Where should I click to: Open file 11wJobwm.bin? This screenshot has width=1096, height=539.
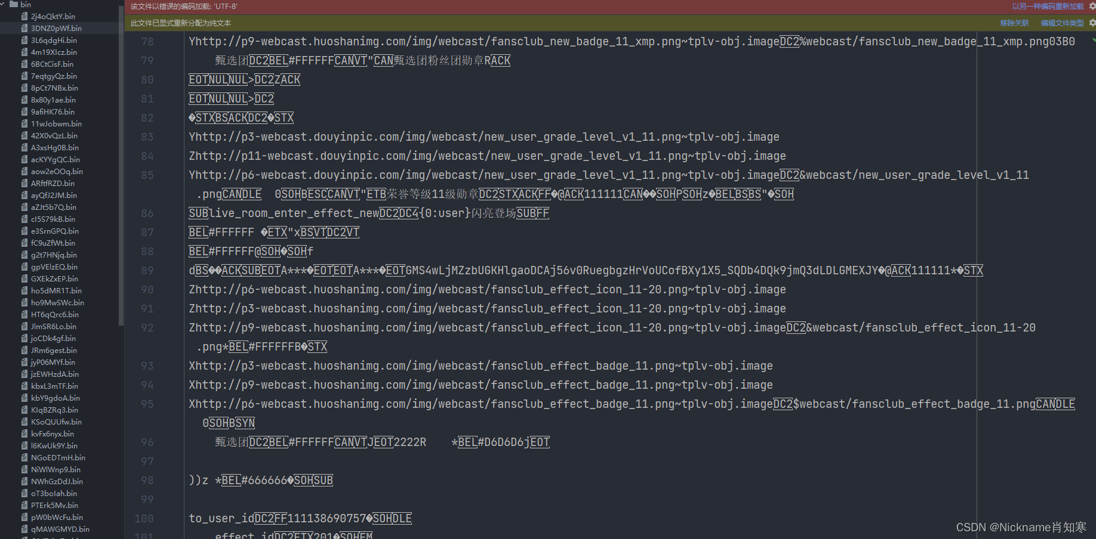coord(56,123)
